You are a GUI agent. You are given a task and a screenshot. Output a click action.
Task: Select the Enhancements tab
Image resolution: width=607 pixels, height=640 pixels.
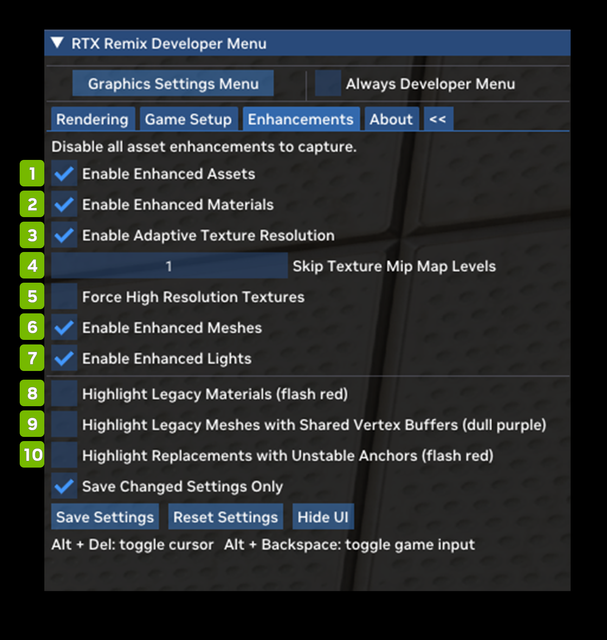coord(301,119)
